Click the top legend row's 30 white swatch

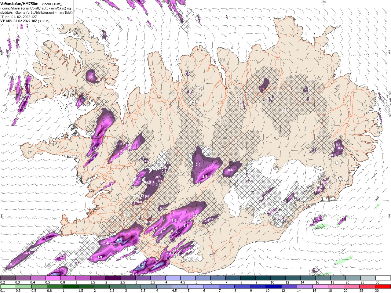click(x=383, y=278)
